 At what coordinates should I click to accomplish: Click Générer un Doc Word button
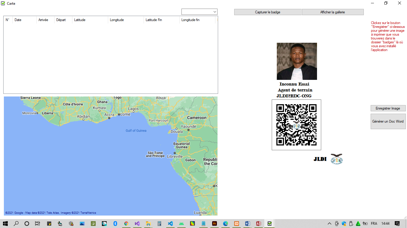(388, 121)
